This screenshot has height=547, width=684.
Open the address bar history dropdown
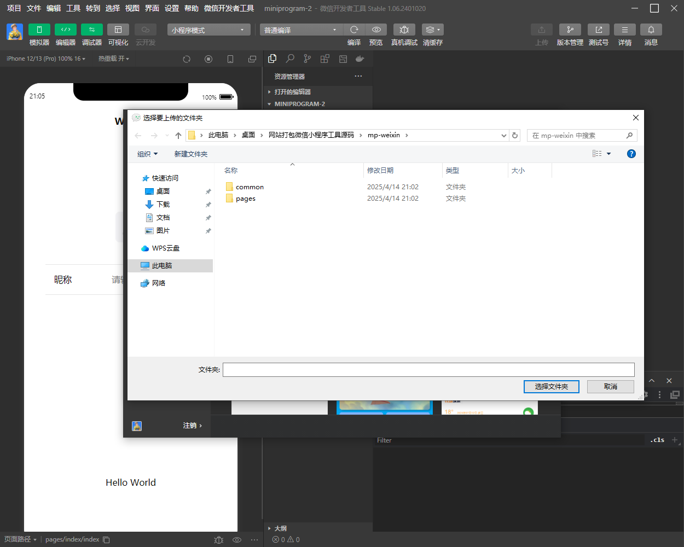point(503,135)
